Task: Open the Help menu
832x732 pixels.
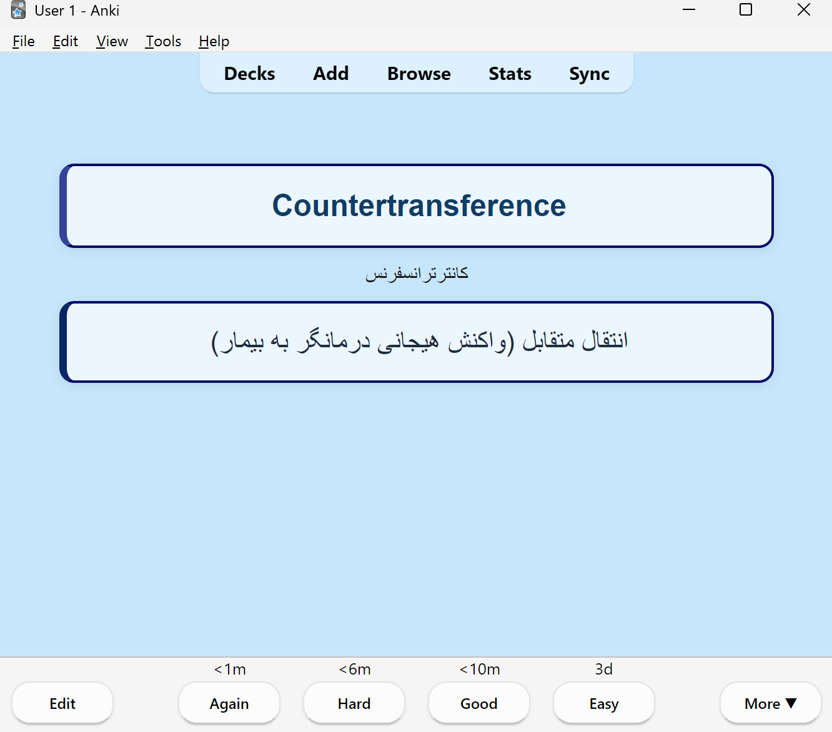Action: point(214,41)
